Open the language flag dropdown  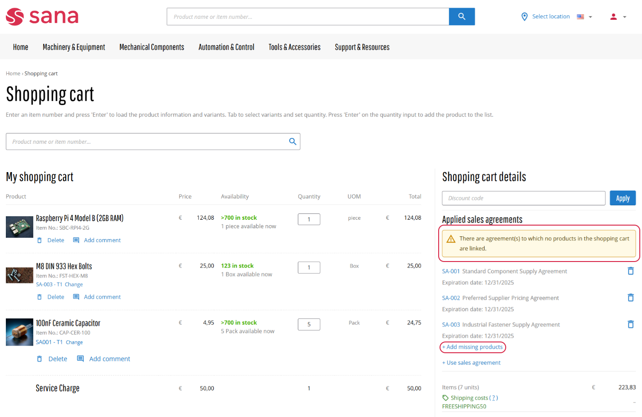click(x=584, y=17)
